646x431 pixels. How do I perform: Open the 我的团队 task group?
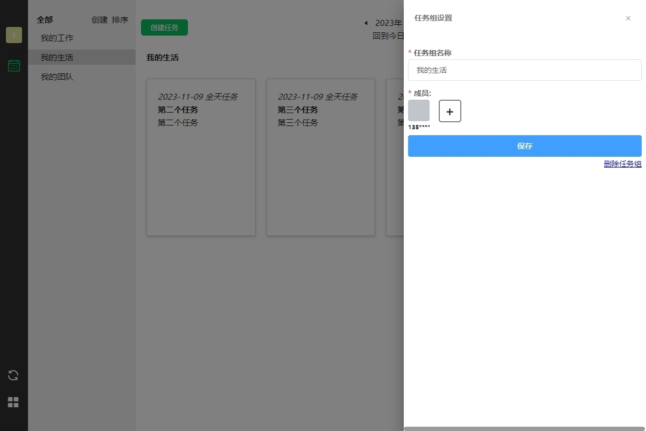(57, 77)
